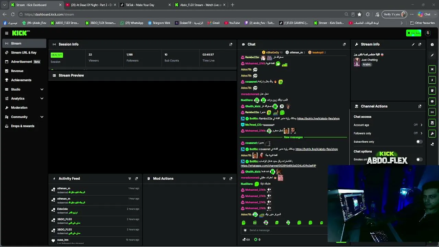Pop out the Channel Actions panel
The width and height of the screenshot is (439, 247).
pyautogui.click(x=420, y=106)
